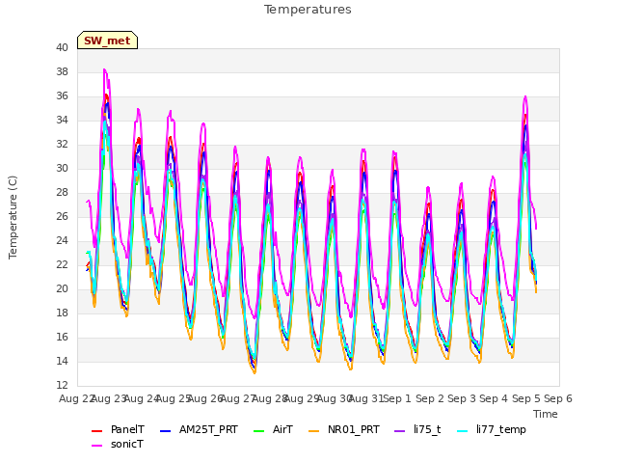Click the 14 y-axis tick label
Image resolution: width=617 pixels, height=463 pixels.
click(62, 361)
